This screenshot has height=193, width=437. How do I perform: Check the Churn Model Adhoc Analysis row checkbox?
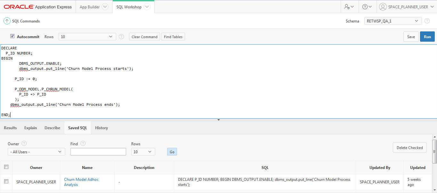pyautogui.click(x=6, y=181)
